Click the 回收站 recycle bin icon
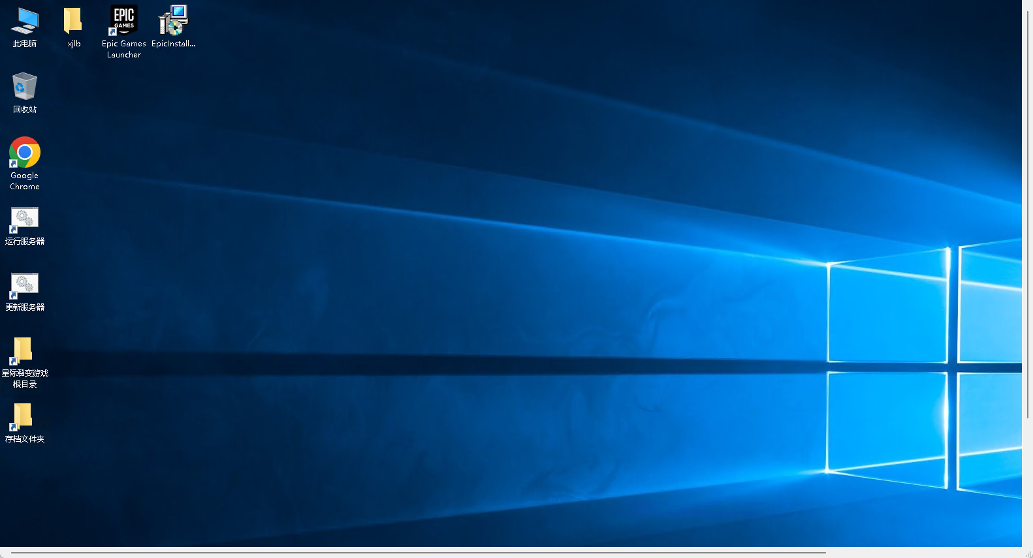 (25, 87)
